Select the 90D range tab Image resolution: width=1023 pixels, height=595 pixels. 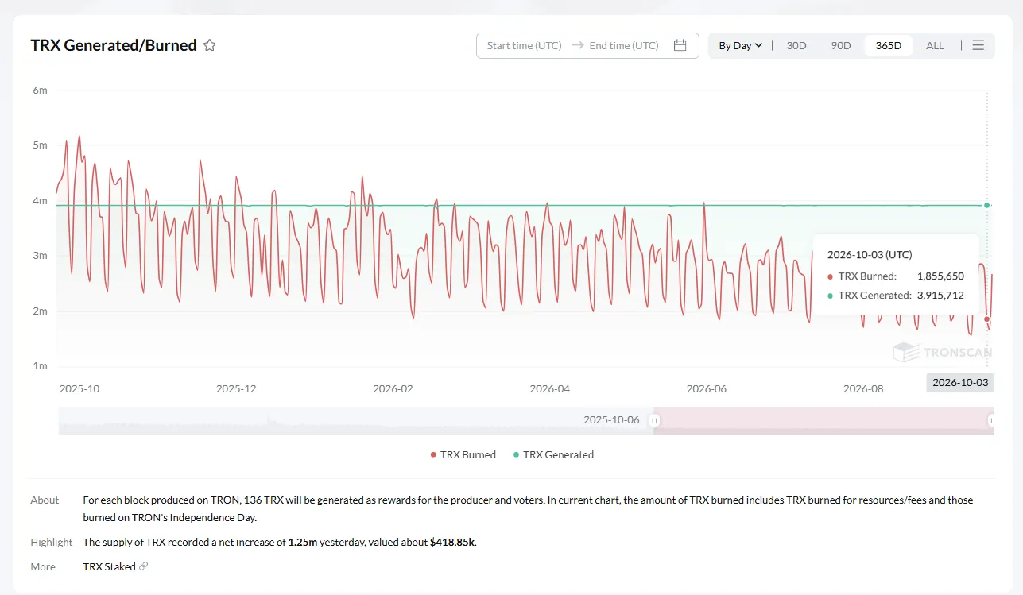pyautogui.click(x=841, y=45)
